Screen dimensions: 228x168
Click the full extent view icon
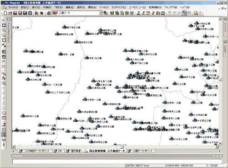(4, 25)
